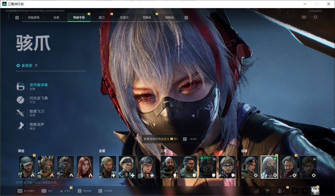Pick the locked 侦察 operator portrait
Screen dimensions: 335x196
point(308,167)
